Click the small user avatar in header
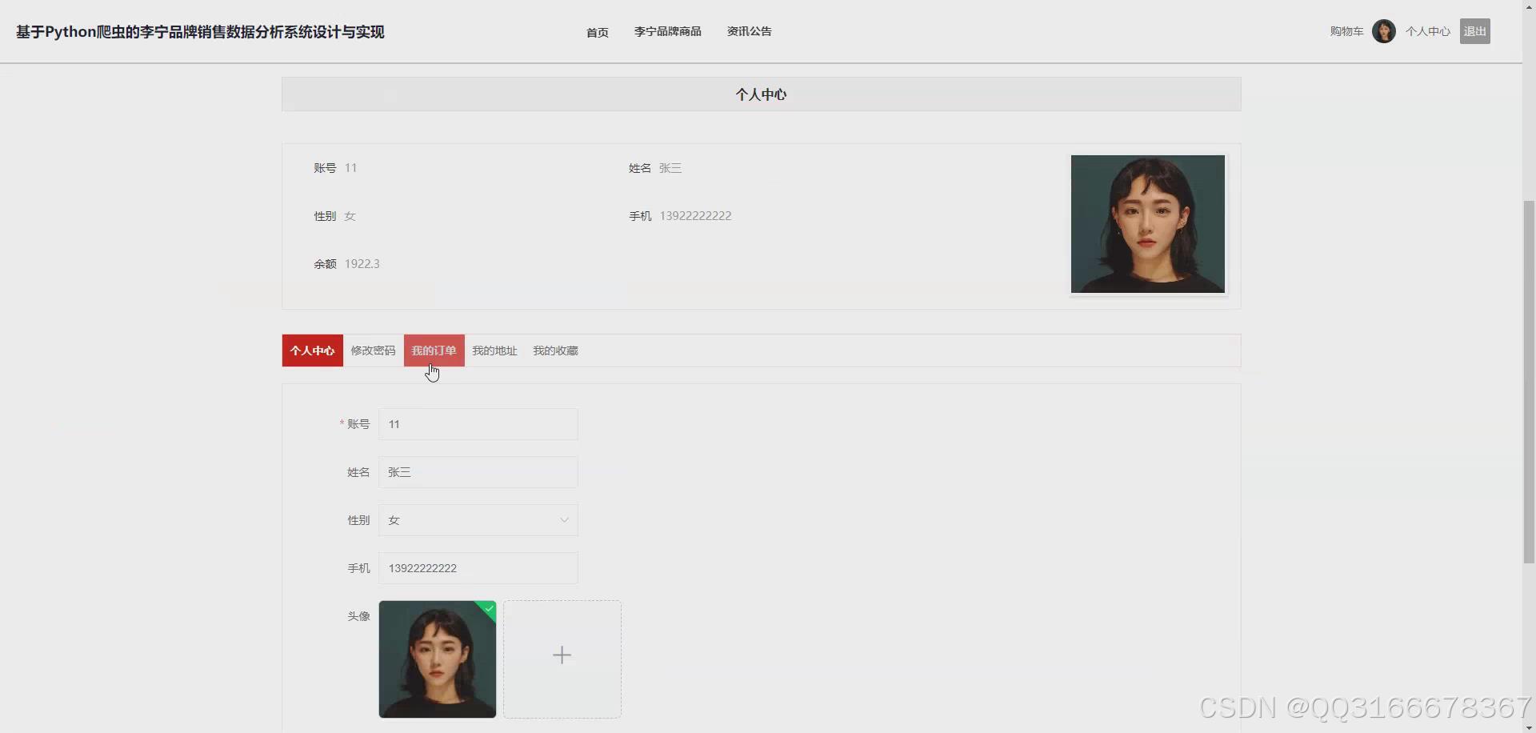This screenshot has height=733, width=1536. 1384,31
